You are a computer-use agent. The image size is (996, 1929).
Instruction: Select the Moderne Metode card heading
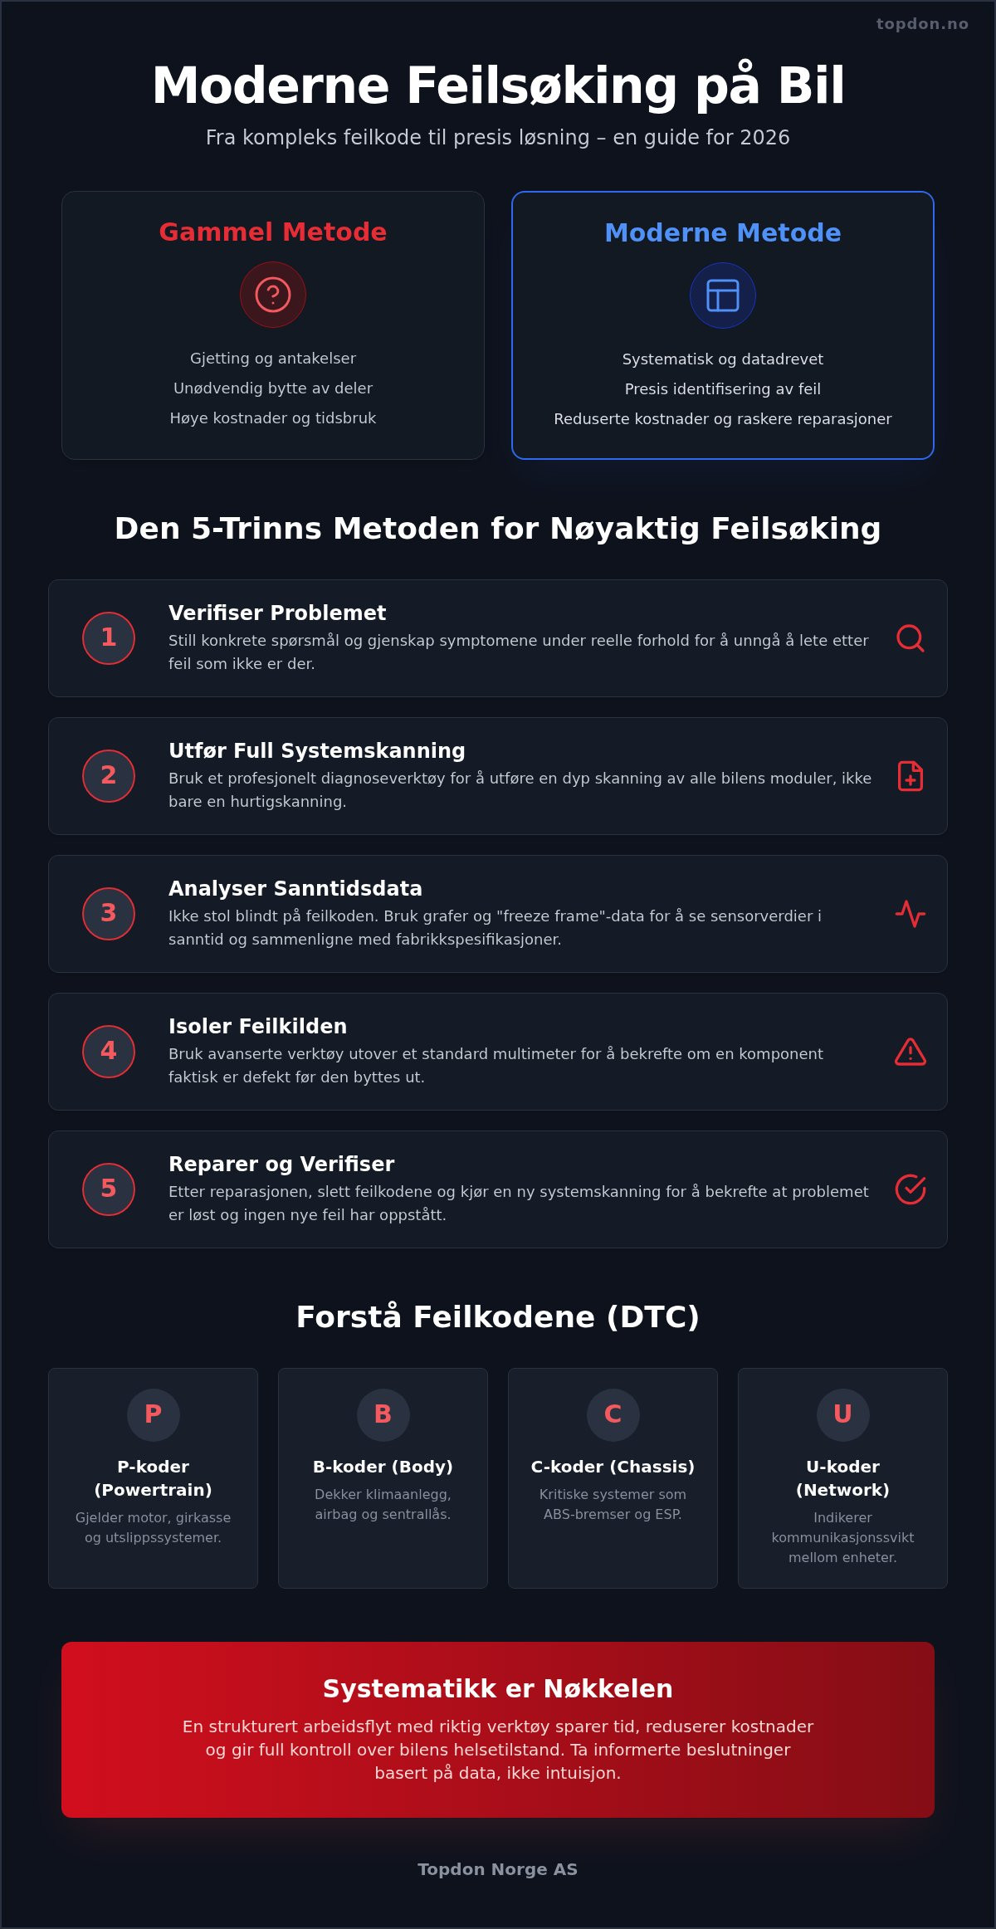point(723,232)
